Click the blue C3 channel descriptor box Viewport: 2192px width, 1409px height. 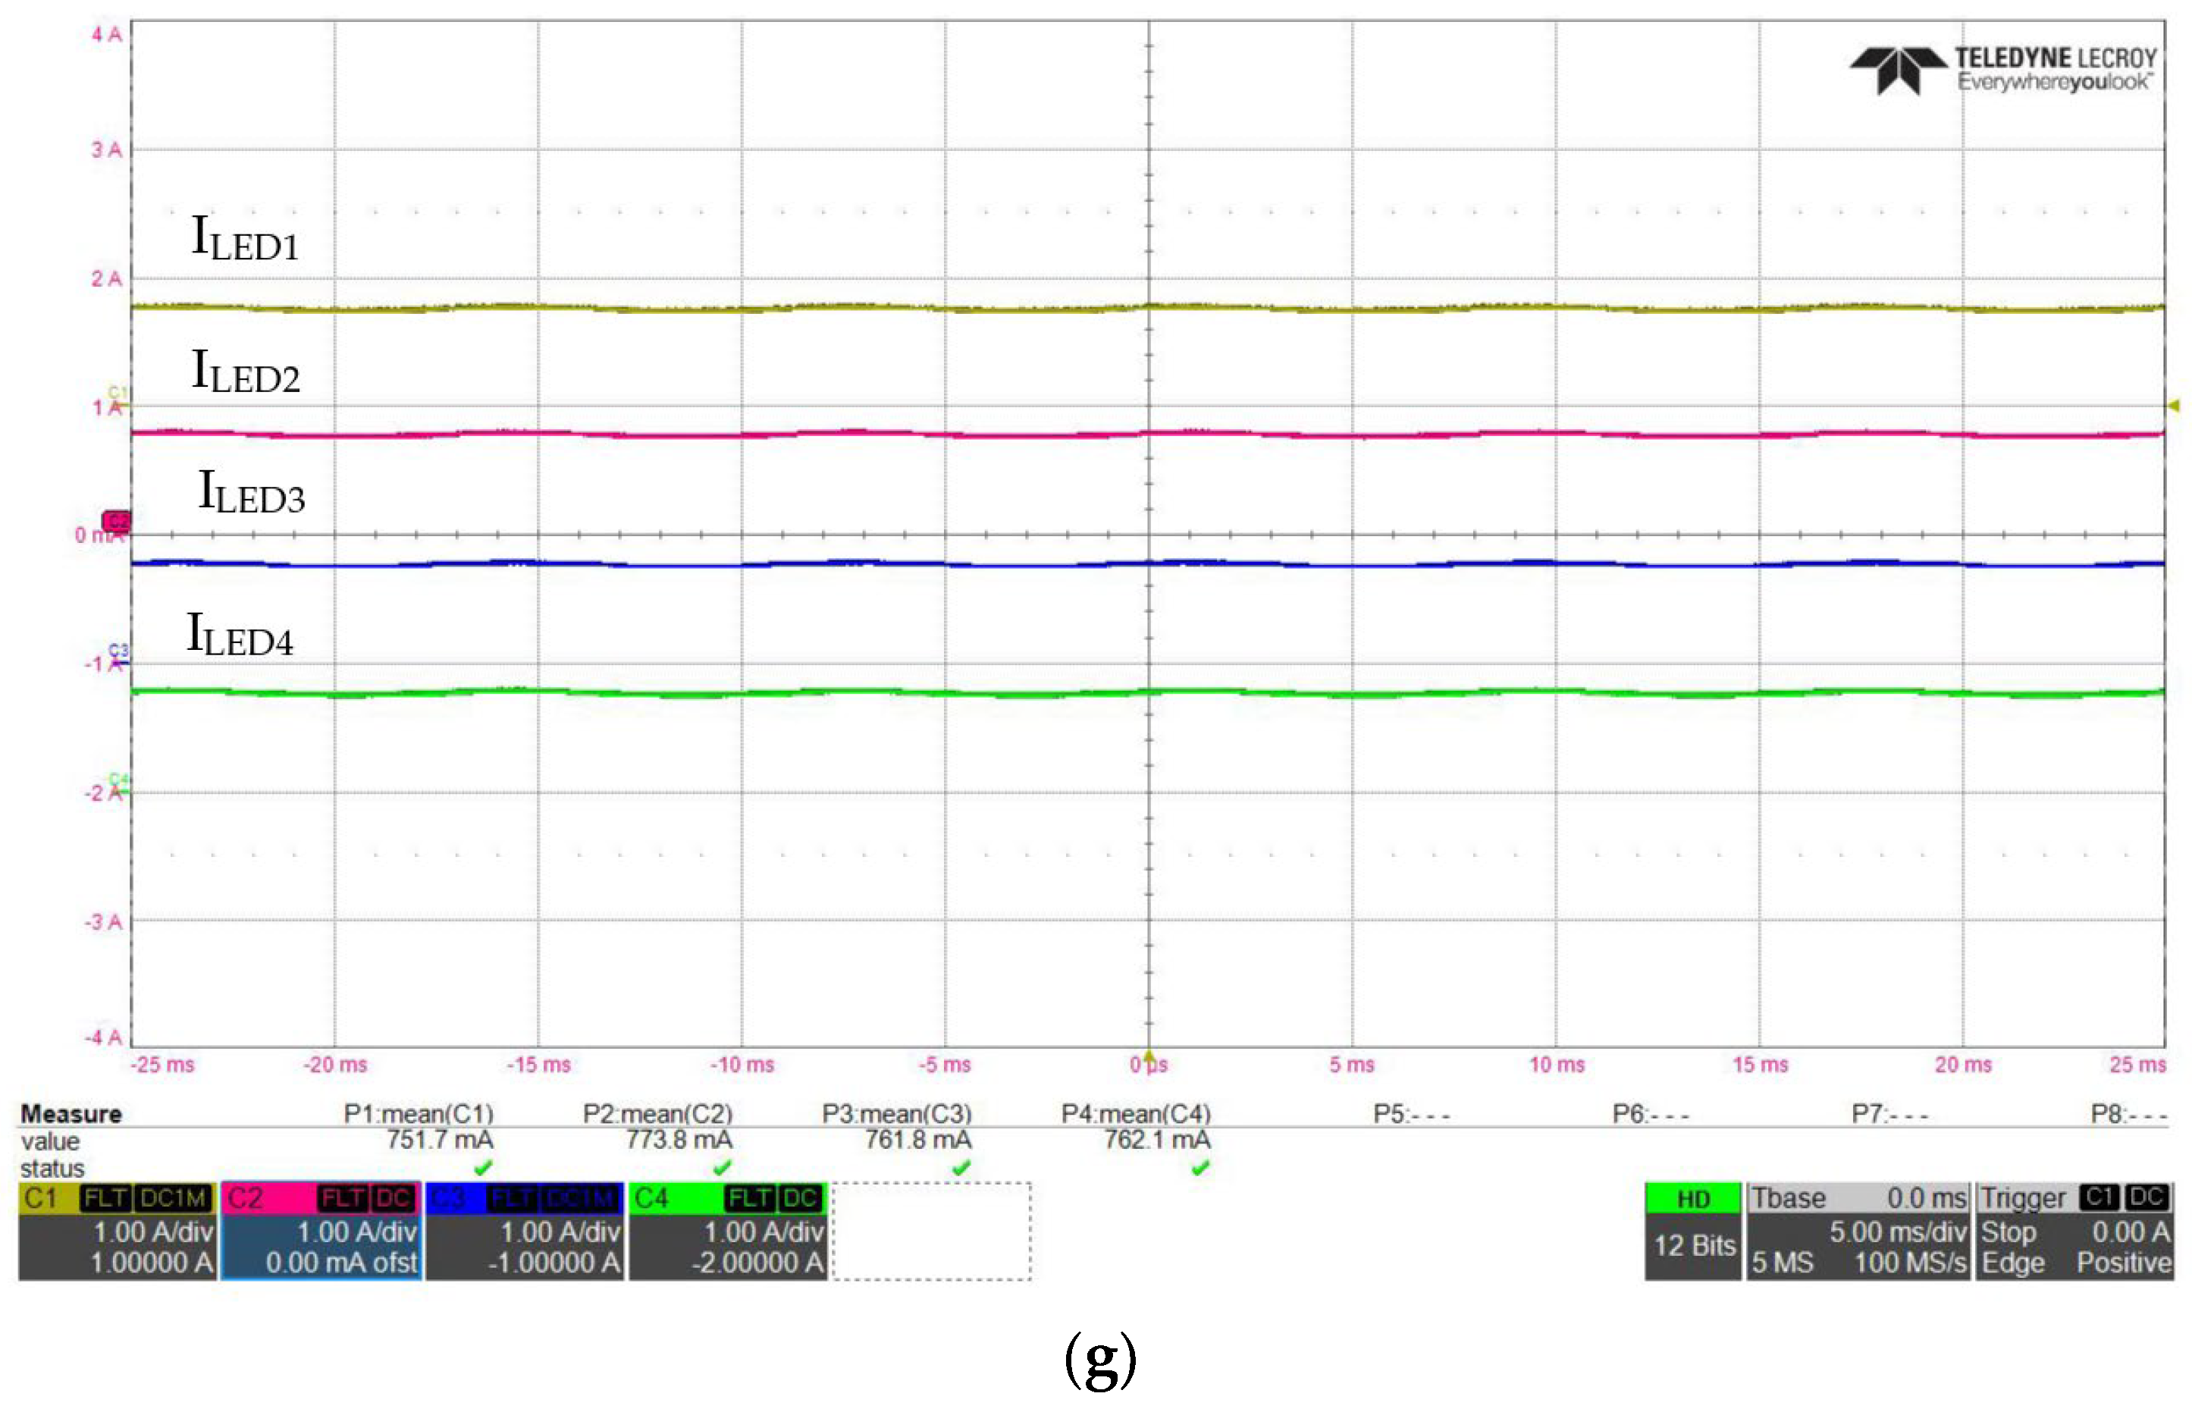[524, 1231]
